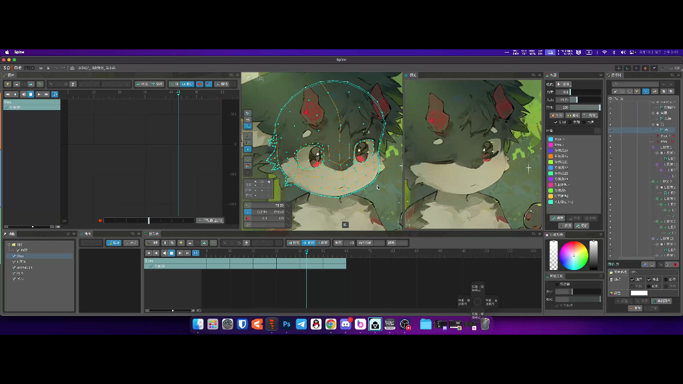Select the Graph panel tab

click(x=9, y=75)
